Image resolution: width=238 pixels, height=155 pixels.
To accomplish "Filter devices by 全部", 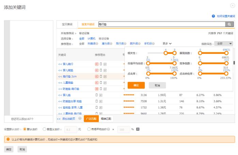I will tap(82, 38).
